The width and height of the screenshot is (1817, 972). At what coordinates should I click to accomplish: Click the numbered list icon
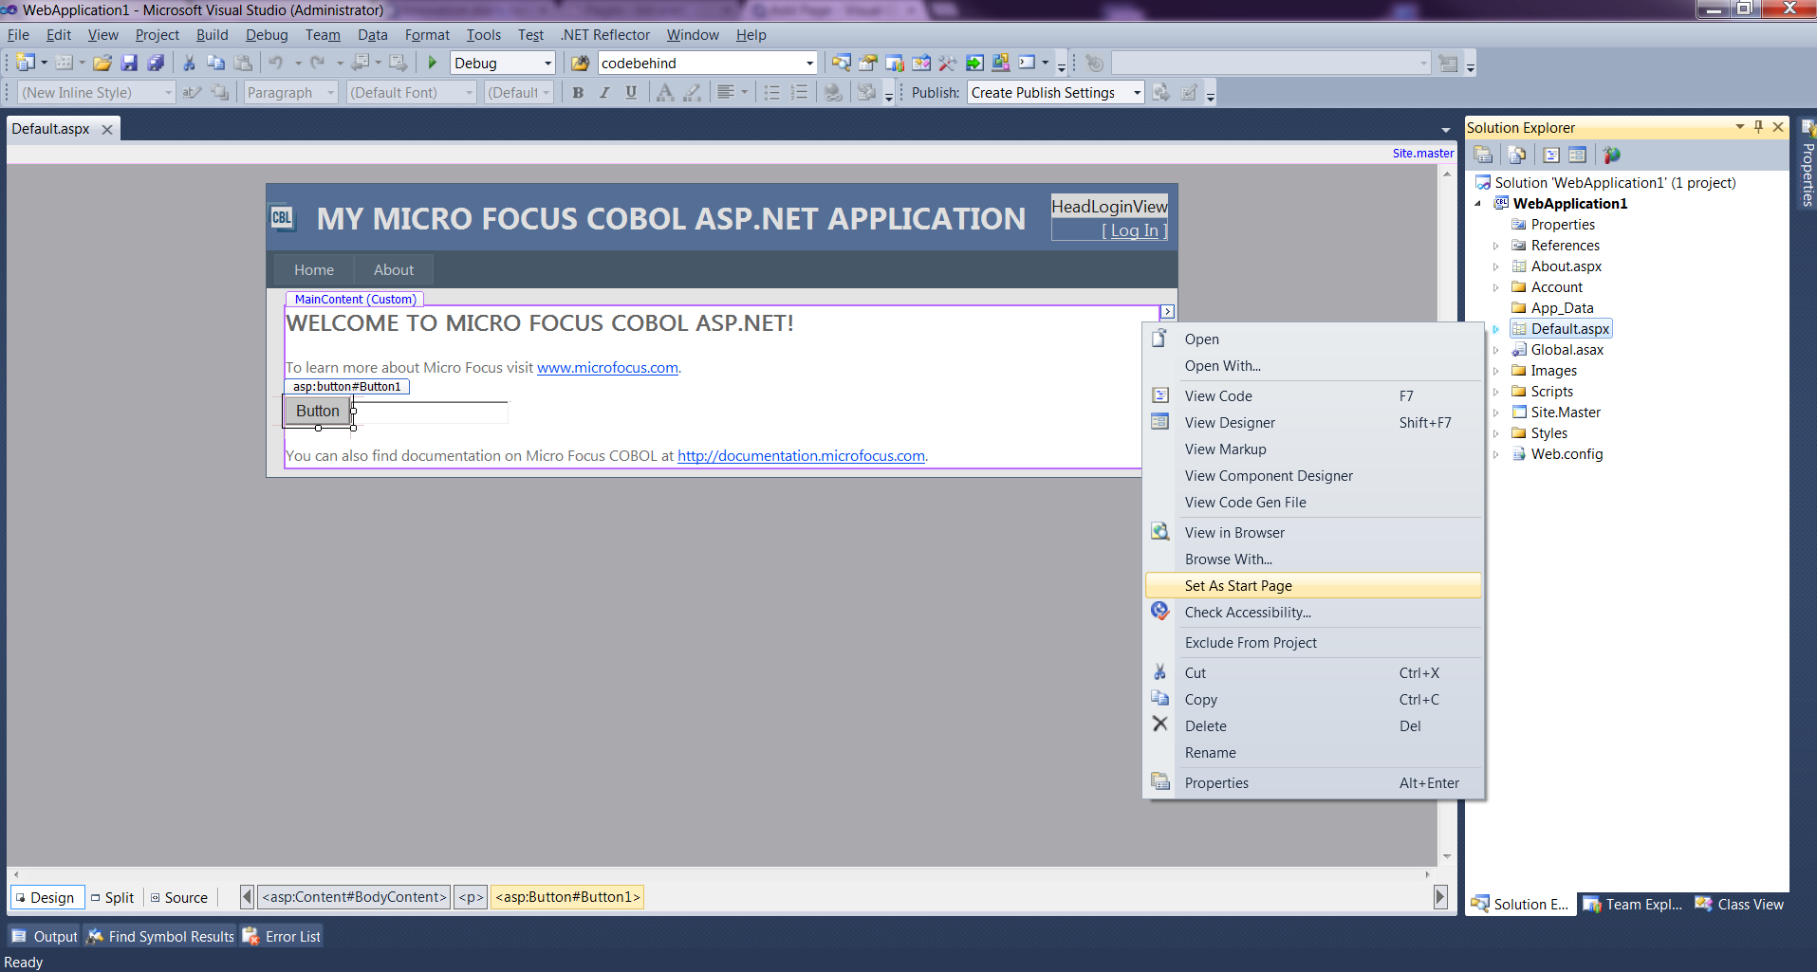coord(799,92)
